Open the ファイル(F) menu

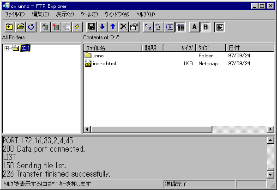(15, 14)
